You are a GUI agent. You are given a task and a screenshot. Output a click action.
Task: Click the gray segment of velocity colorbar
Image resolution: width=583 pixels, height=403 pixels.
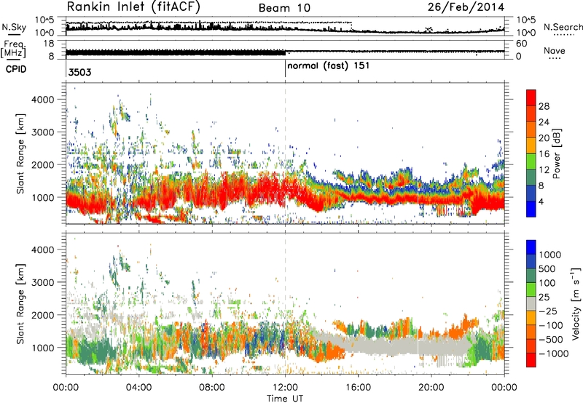pos(531,303)
